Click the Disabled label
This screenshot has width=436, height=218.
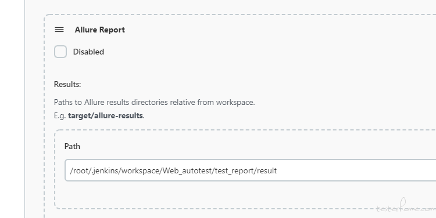click(88, 52)
